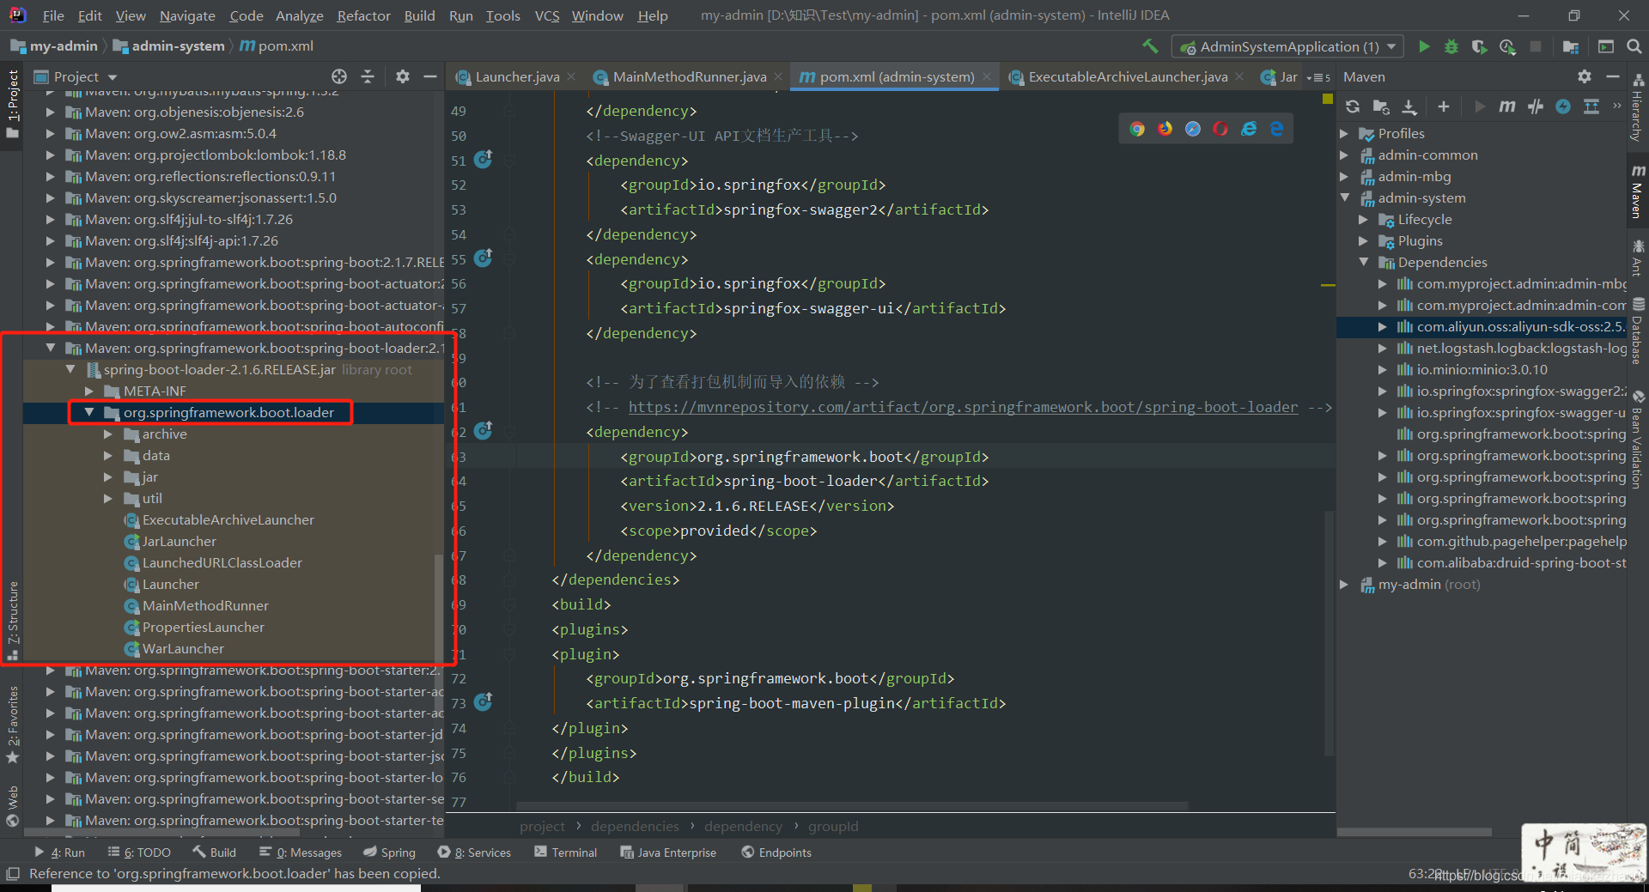Toggle the Favorites tool window stripe button
This screenshot has height=892, width=1649.
click(x=12, y=724)
